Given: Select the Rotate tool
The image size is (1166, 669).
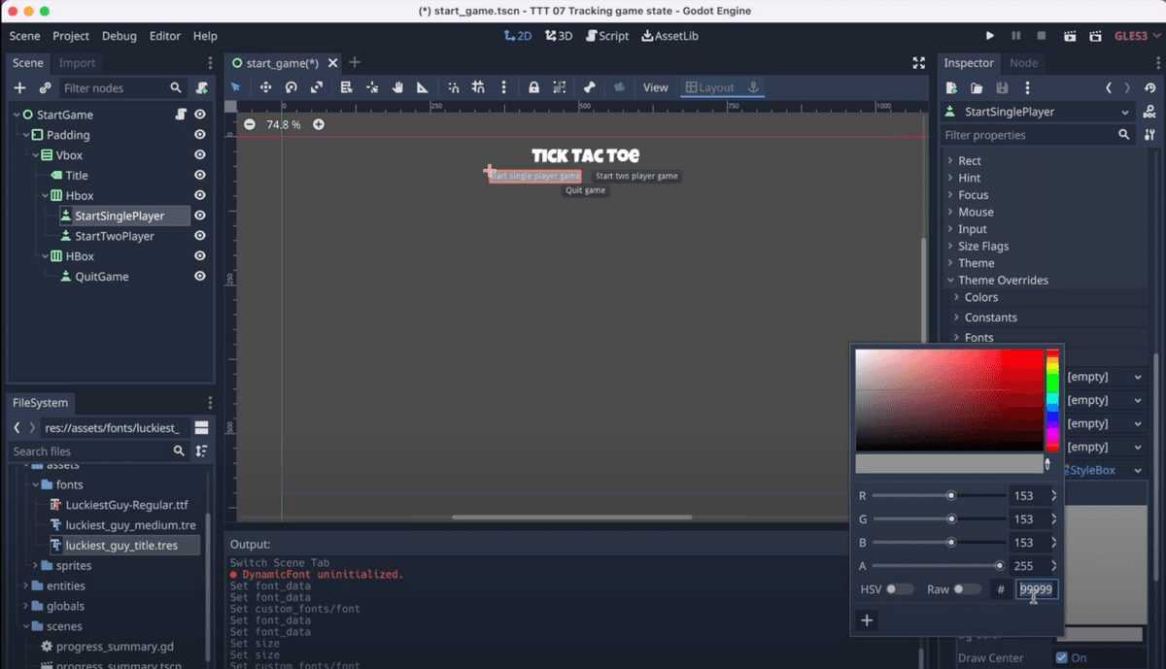Looking at the screenshot, I should (291, 86).
